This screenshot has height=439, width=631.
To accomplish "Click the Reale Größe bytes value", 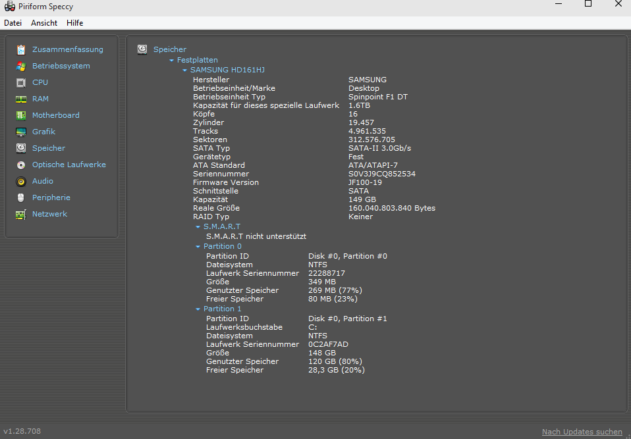I will point(391,208).
